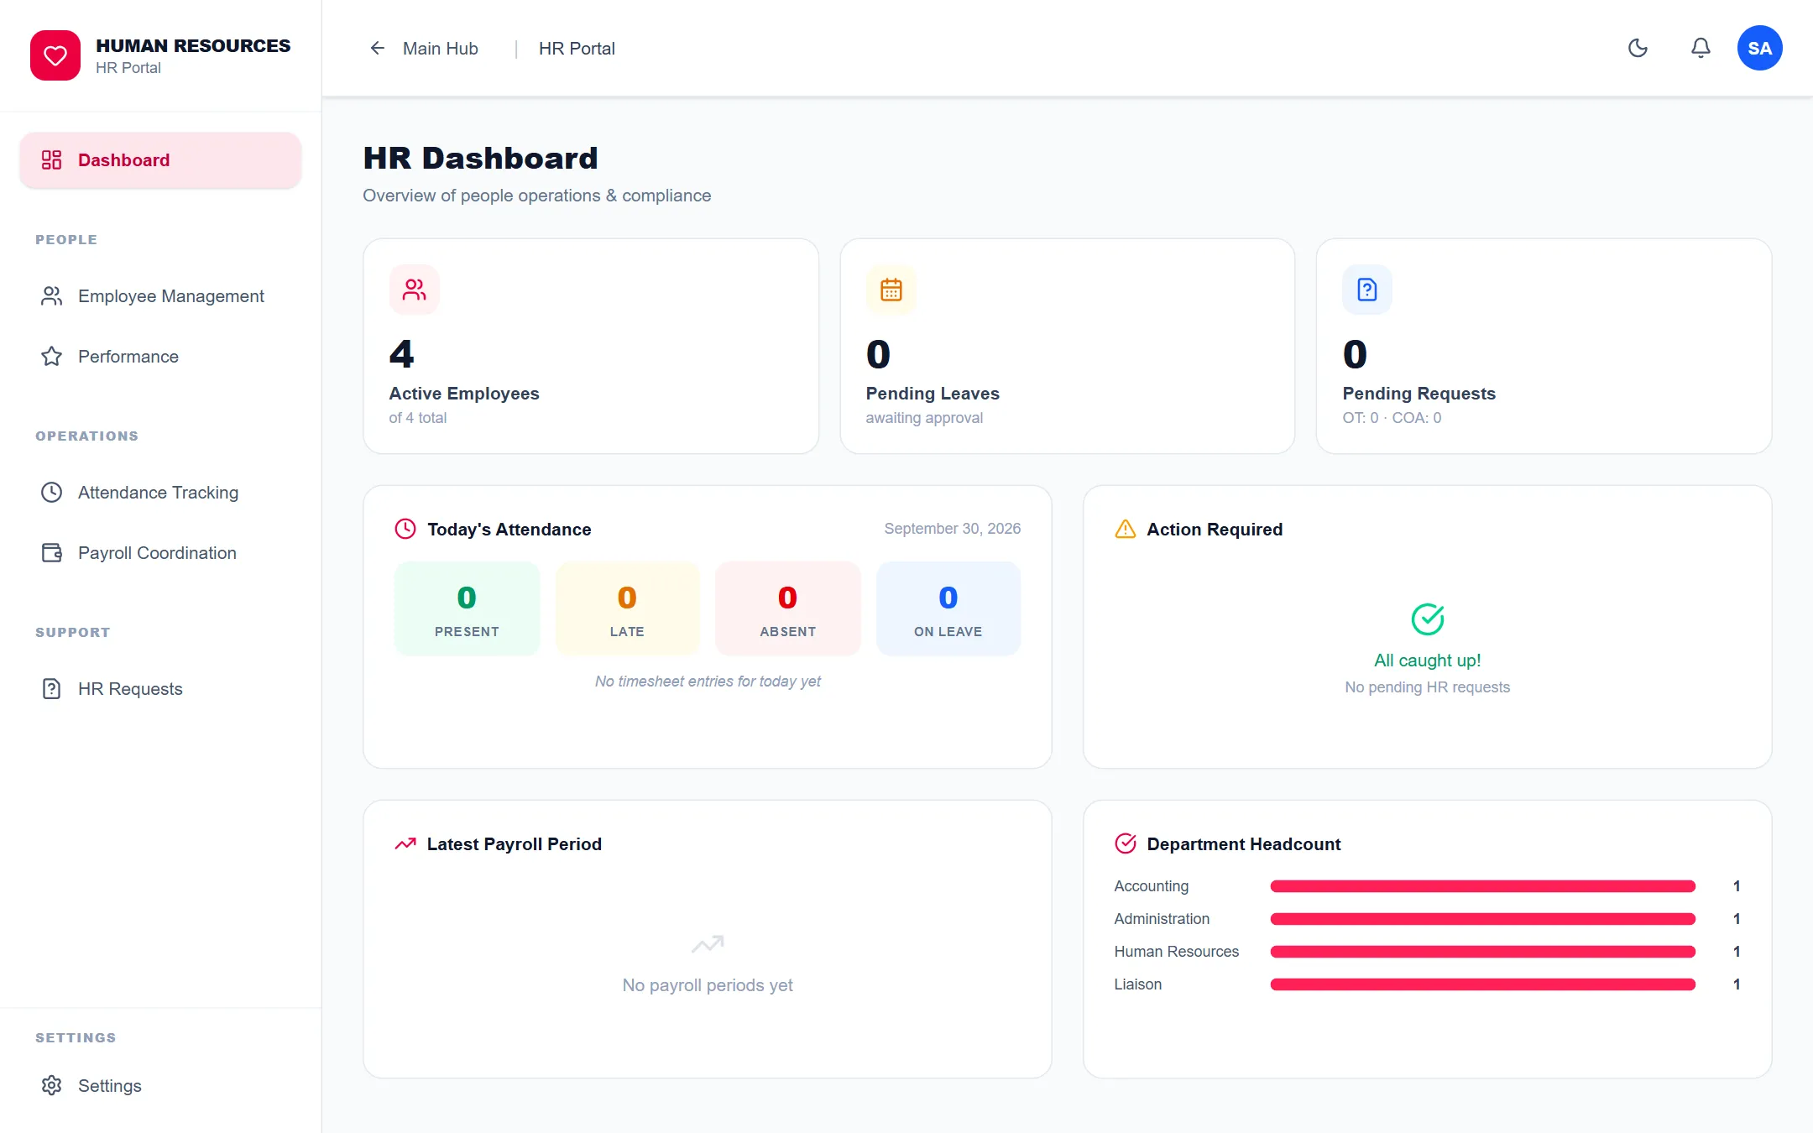Click the Settings gear icon
The width and height of the screenshot is (1813, 1133).
52,1085
